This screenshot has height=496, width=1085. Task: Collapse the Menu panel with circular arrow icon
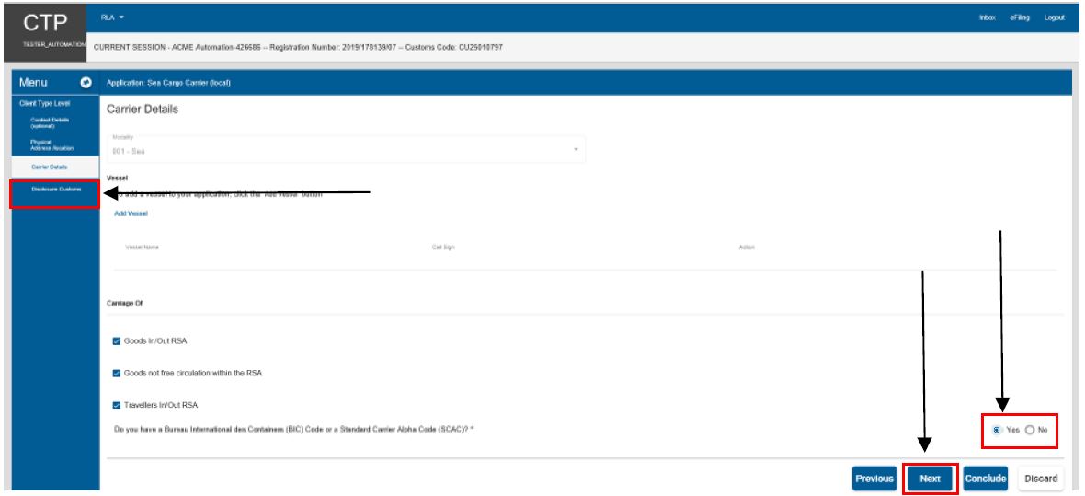click(86, 83)
